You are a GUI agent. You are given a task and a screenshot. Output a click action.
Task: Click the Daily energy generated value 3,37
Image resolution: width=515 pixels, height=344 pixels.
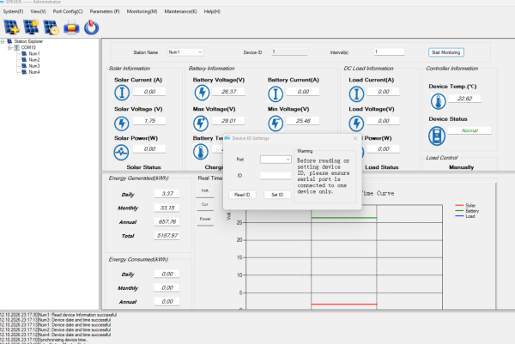167,194
